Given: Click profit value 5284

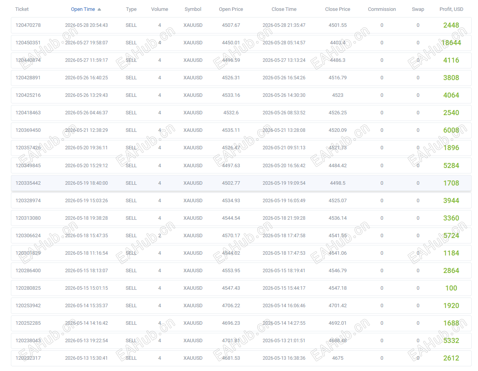Looking at the screenshot, I should 451,166.
